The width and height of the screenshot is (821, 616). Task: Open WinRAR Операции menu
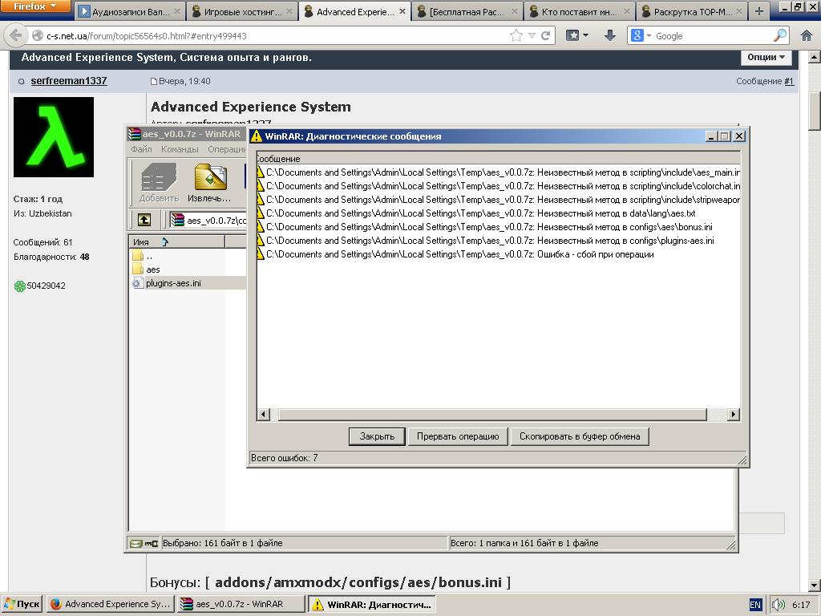[x=226, y=149]
